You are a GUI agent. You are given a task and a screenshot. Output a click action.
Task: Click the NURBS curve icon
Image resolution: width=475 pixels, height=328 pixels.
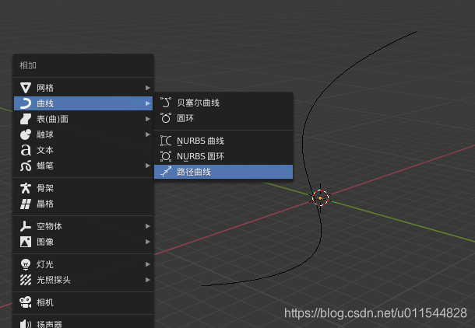[x=166, y=141]
